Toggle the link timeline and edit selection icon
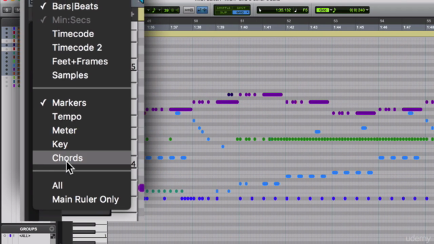Image resolution: width=434 pixels, height=244 pixels. click(189, 10)
